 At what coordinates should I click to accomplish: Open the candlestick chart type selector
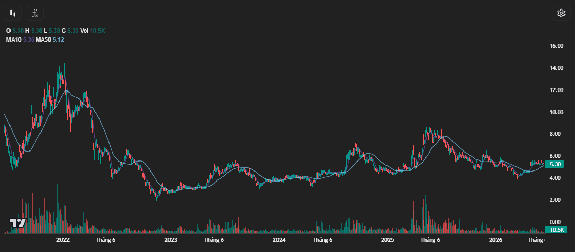click(13, 13)
